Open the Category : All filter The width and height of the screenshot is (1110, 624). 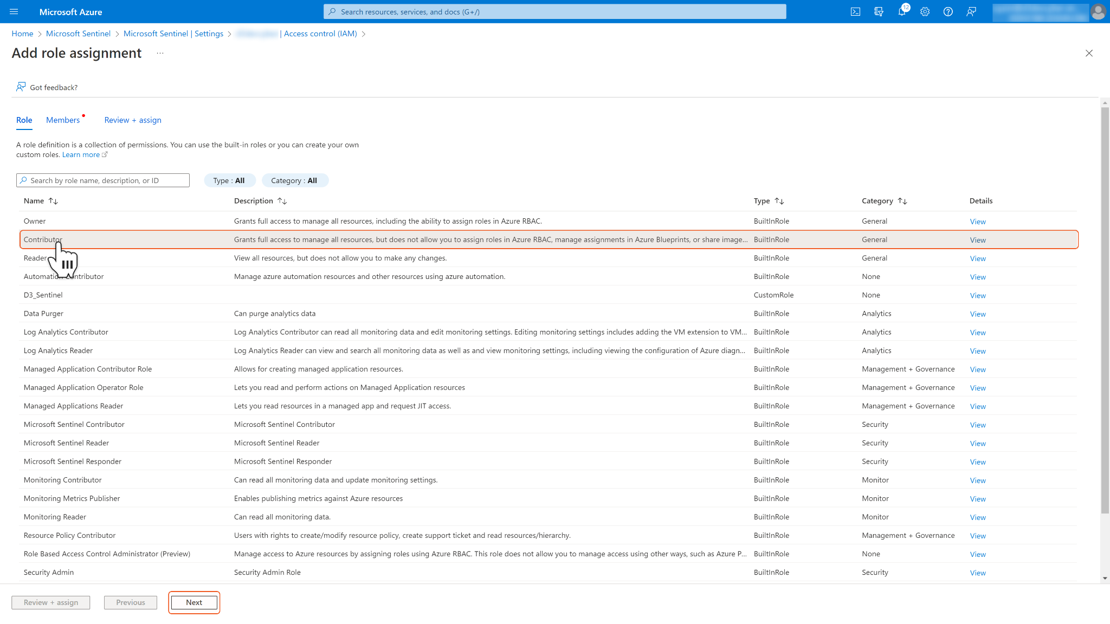coord(294,180)
